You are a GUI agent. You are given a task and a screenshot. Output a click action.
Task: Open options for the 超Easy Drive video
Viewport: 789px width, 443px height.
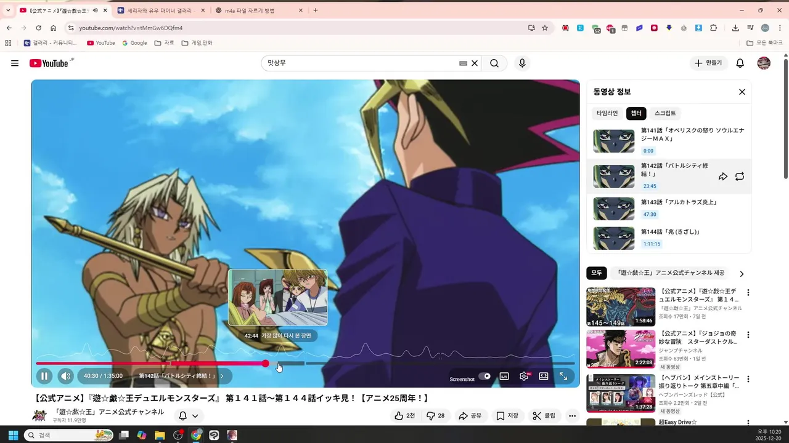click(x=748, y=422)
